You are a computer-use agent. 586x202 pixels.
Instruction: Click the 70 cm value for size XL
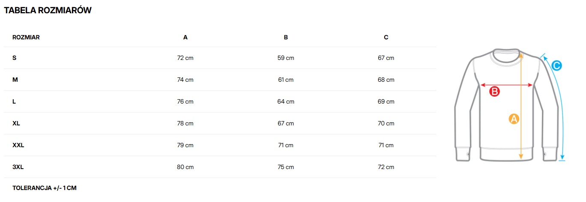(386, 123)
